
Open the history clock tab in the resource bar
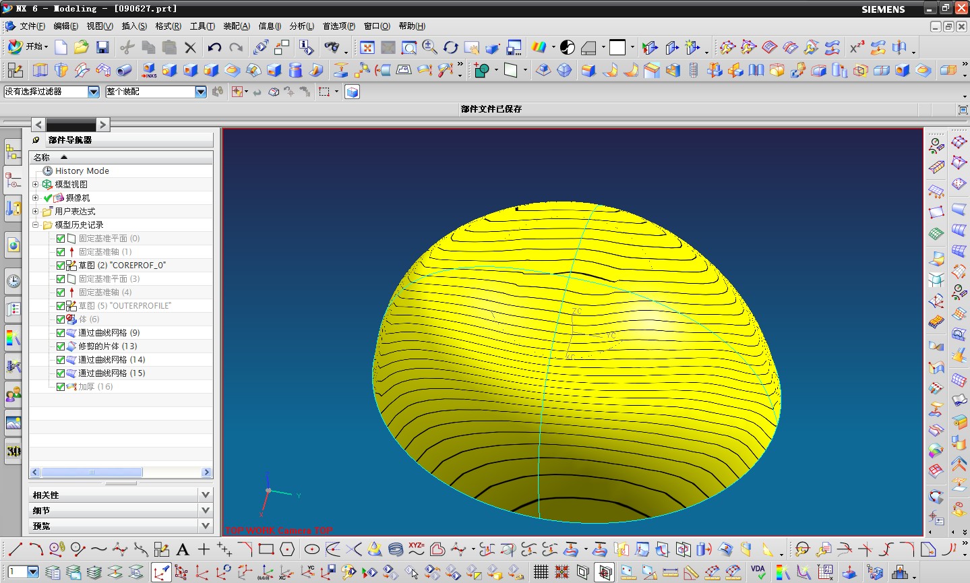[13, 281]
